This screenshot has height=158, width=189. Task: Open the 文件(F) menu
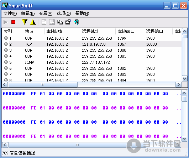click(x=10, y=13)
